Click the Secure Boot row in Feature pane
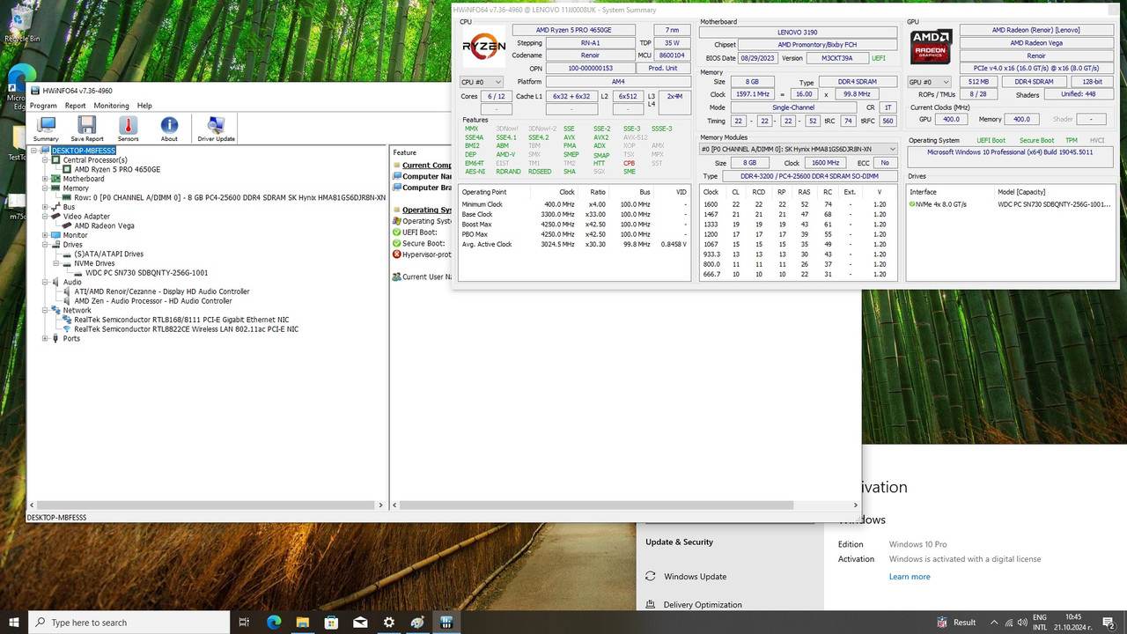This screenshot has width=1127, height=634. click(x=419, y=244)
